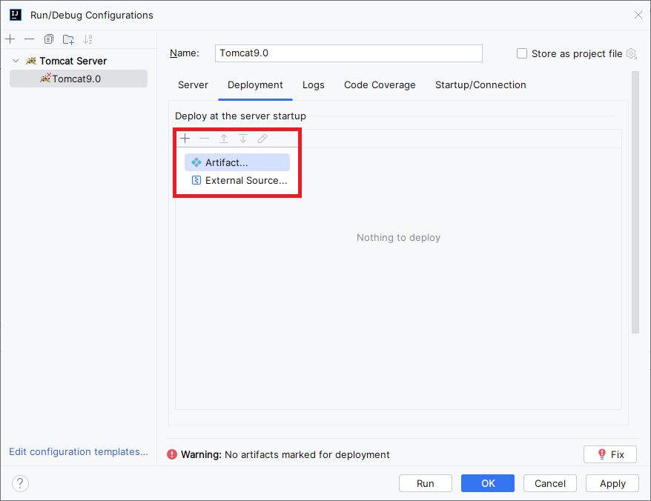This screenshot has width=651, height=501.
Task: Create a new configuration folder
Action: pos(68,39)
